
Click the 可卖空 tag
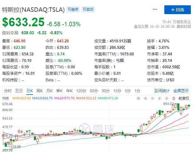pos(88,9)
